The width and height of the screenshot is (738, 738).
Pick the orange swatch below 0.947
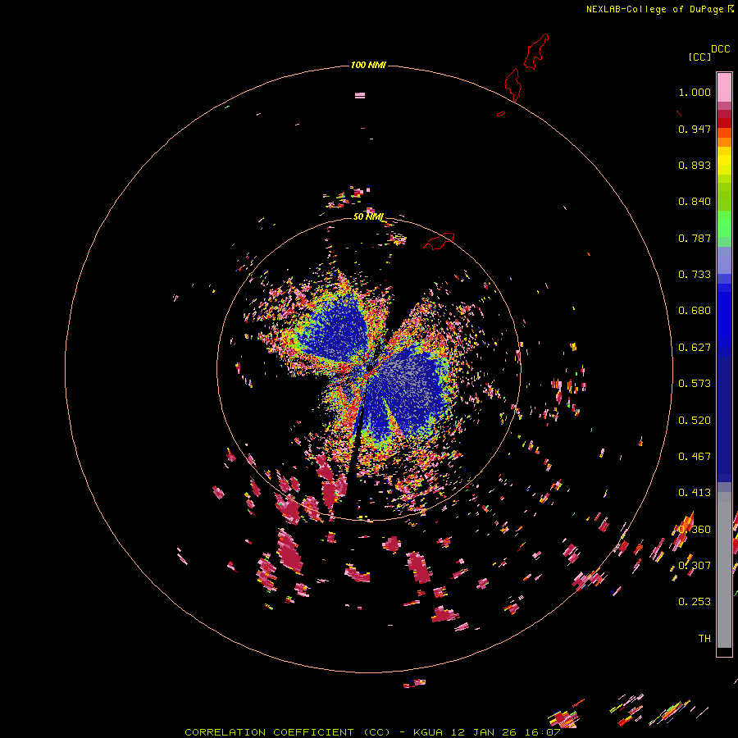(x=724, y=142)
